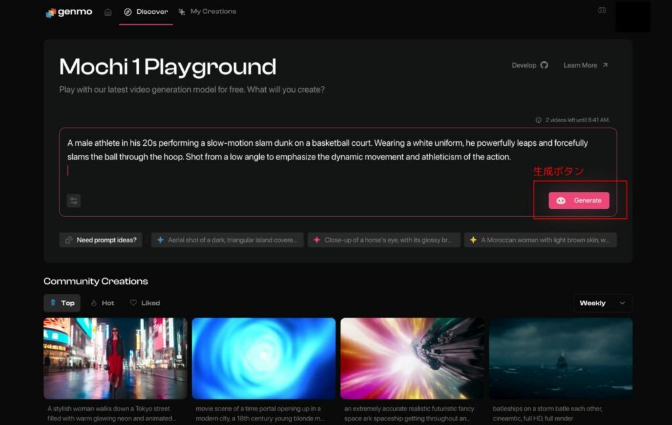
Task: Click the Need prompt ideas button
Action: [x=101, y=240]
